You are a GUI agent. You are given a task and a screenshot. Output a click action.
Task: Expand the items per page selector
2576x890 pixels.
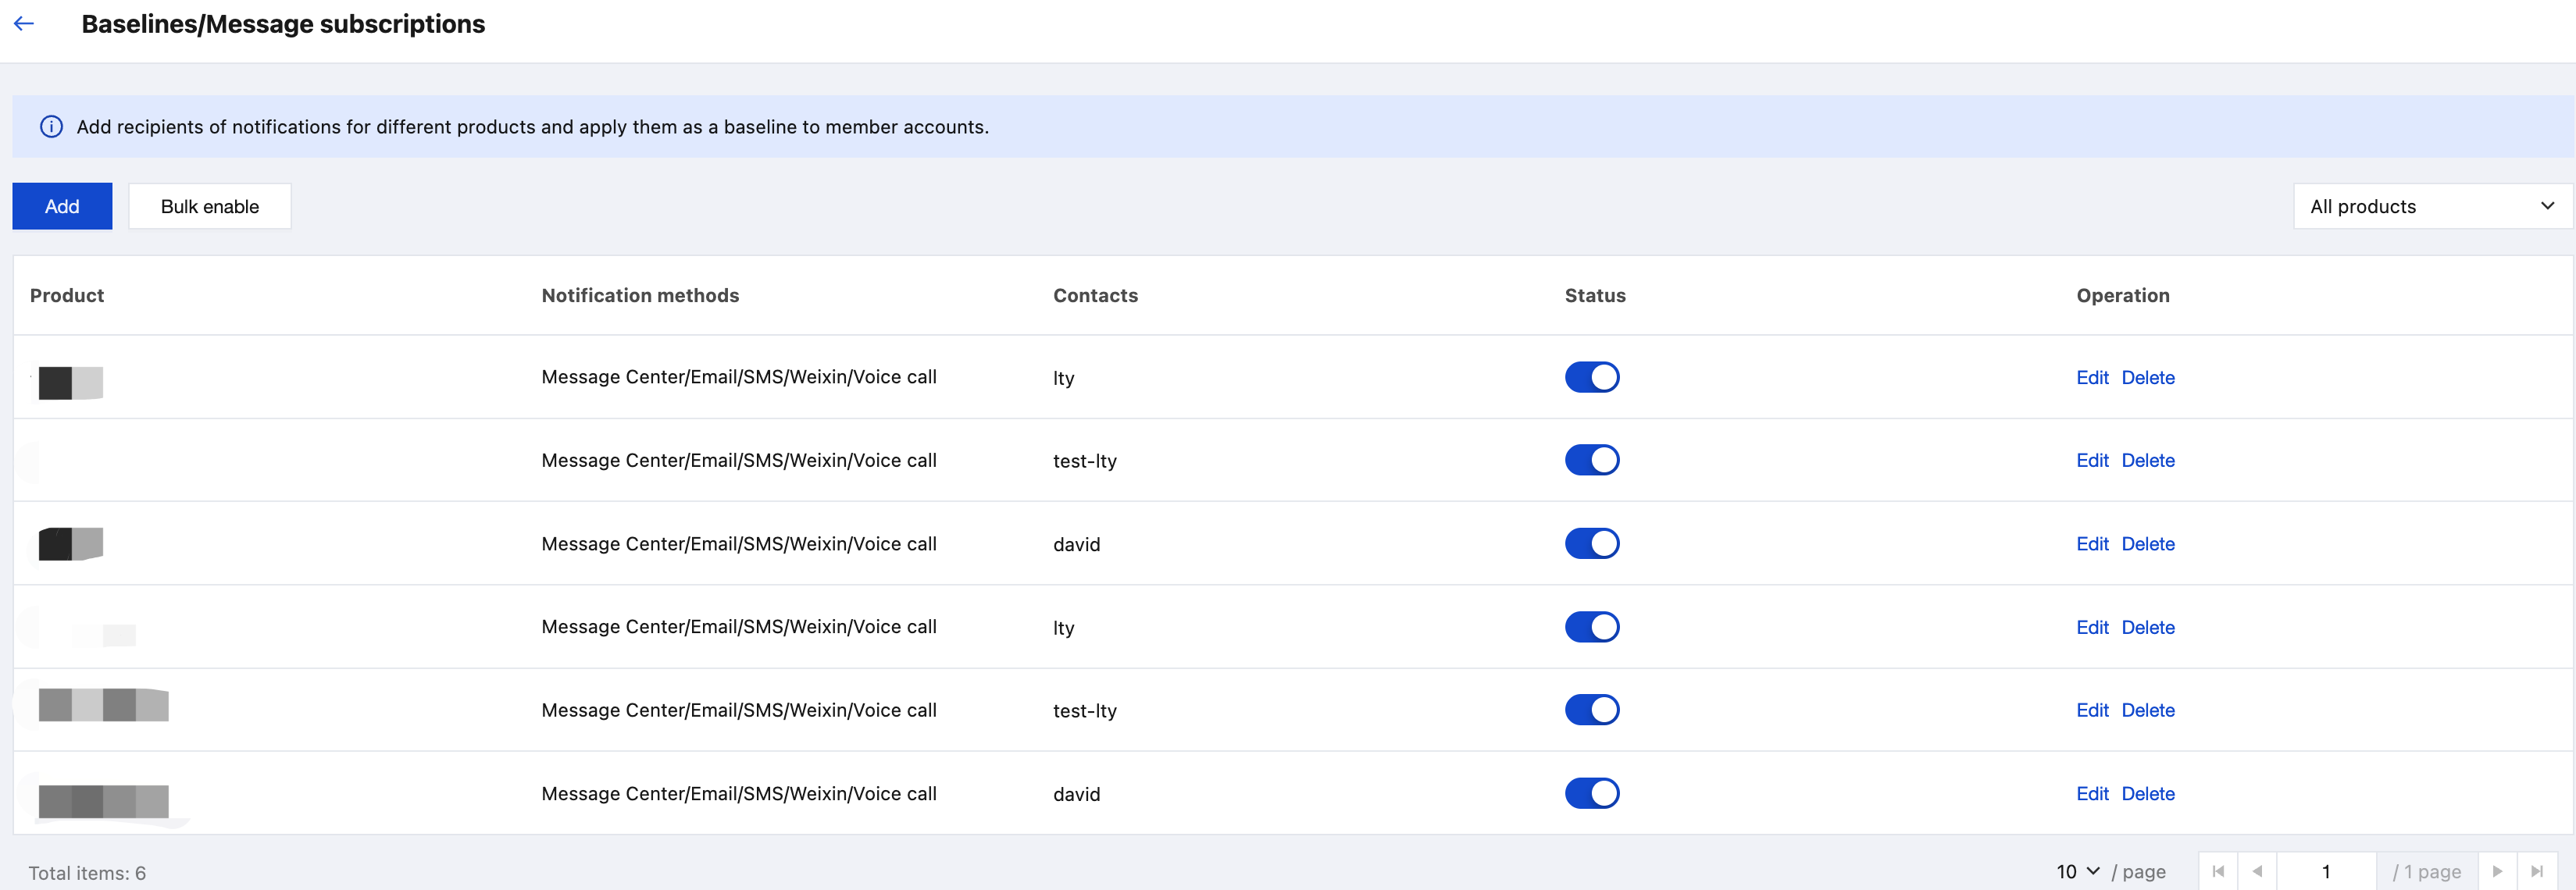pyautogui.click(x=2078, y=871)
